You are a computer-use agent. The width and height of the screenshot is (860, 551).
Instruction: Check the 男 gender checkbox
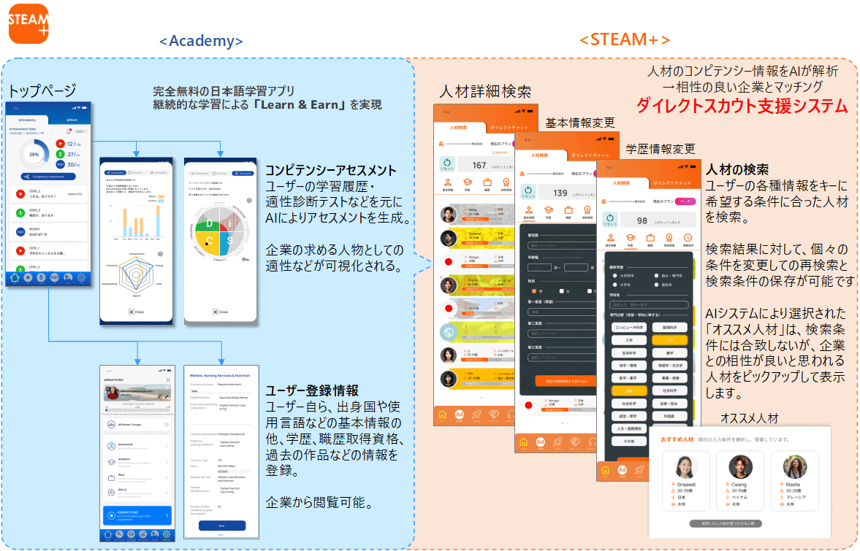(x=533, y=290)
